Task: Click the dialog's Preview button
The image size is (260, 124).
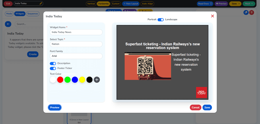Action: point(55,108)
